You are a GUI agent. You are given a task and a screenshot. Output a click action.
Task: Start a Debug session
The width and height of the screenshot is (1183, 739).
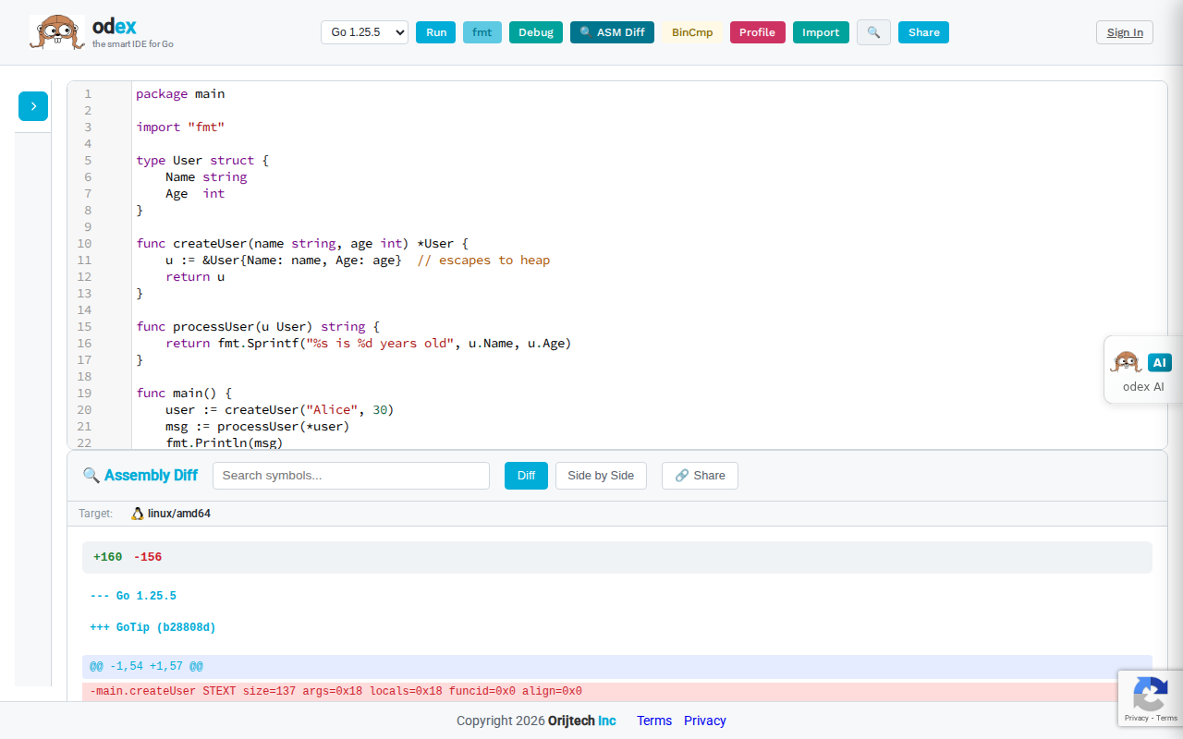tap(535, 31)
